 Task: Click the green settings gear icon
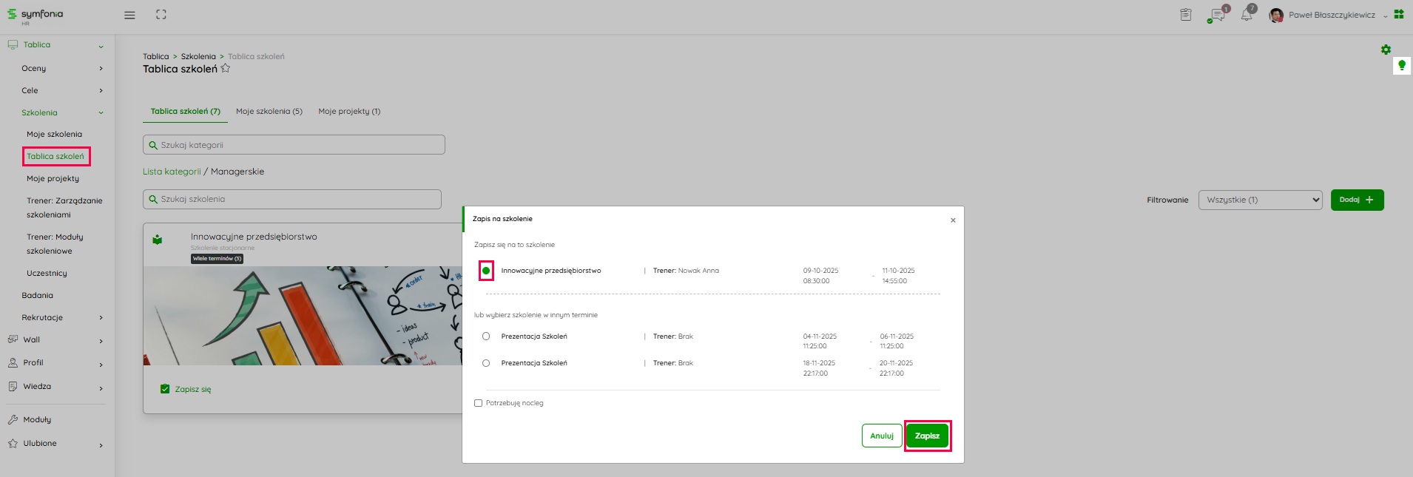coord(1386,50)
